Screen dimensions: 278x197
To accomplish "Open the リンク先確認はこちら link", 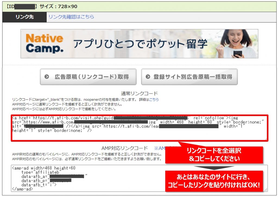I will click(71, 17).
